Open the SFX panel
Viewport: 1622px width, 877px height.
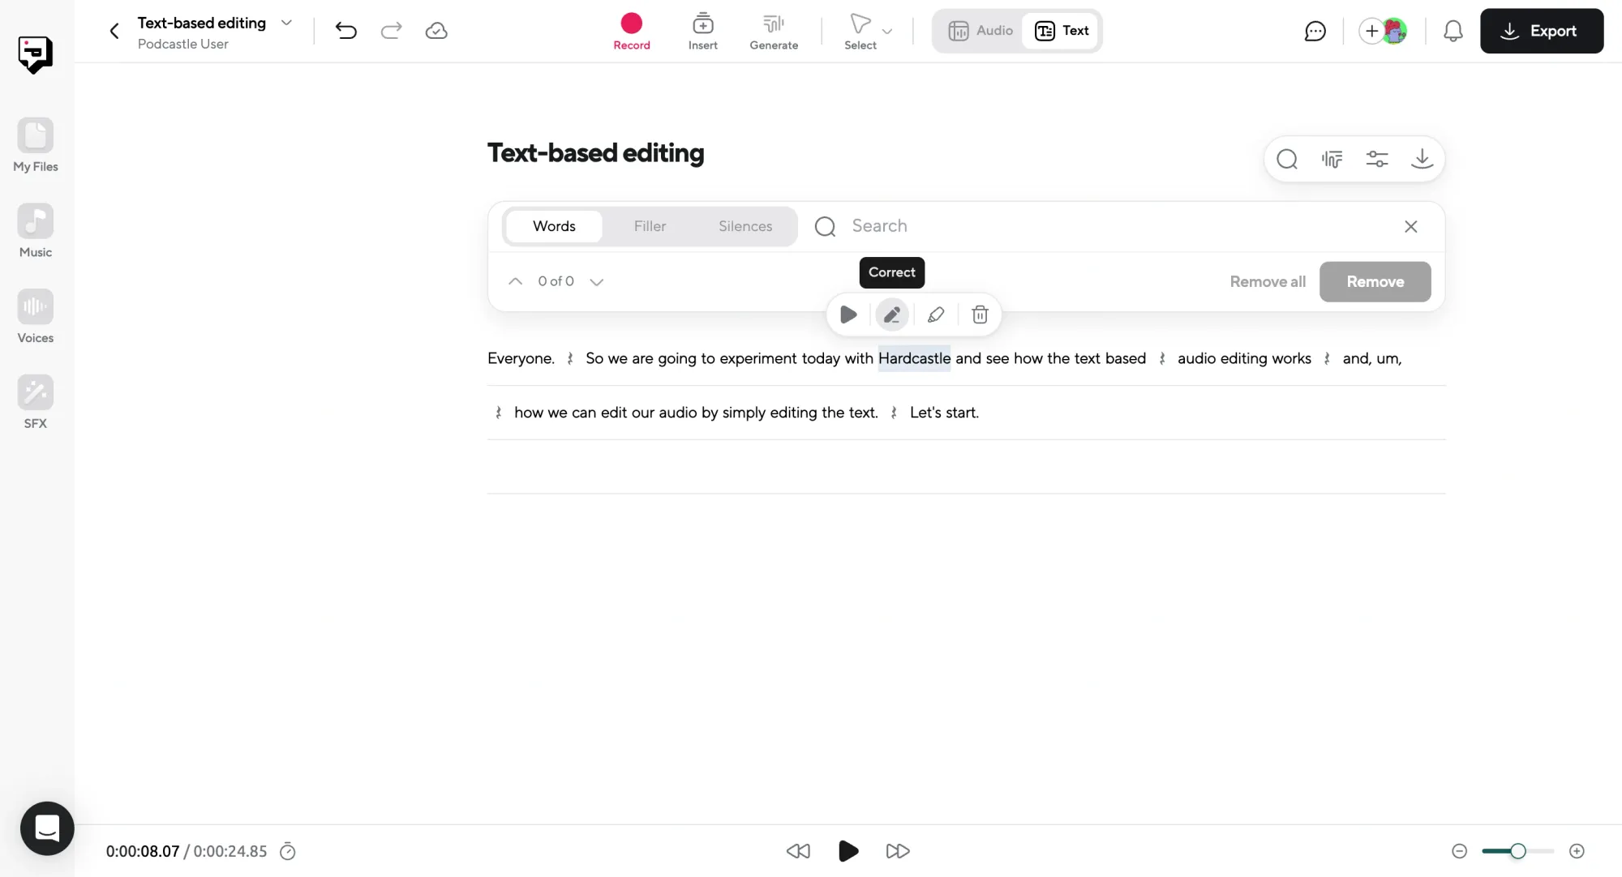[x=35, y=400]
